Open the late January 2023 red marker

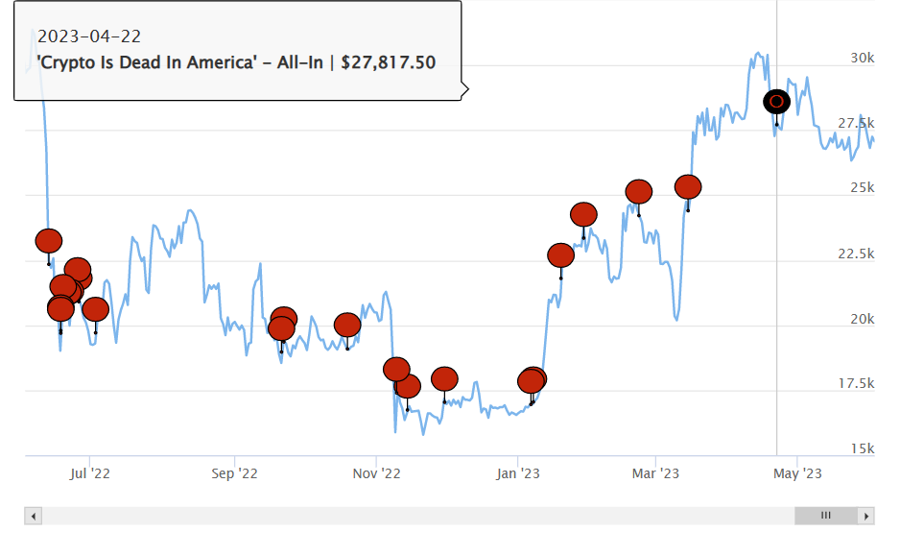583,215
